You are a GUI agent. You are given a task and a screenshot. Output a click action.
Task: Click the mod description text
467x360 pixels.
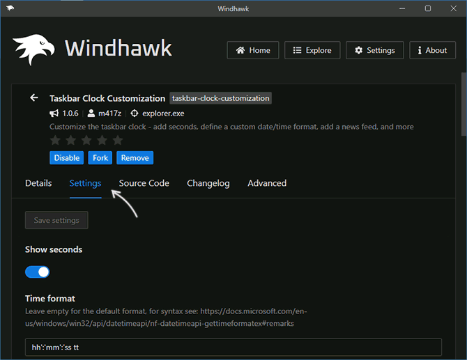click(x=231, y=127)
